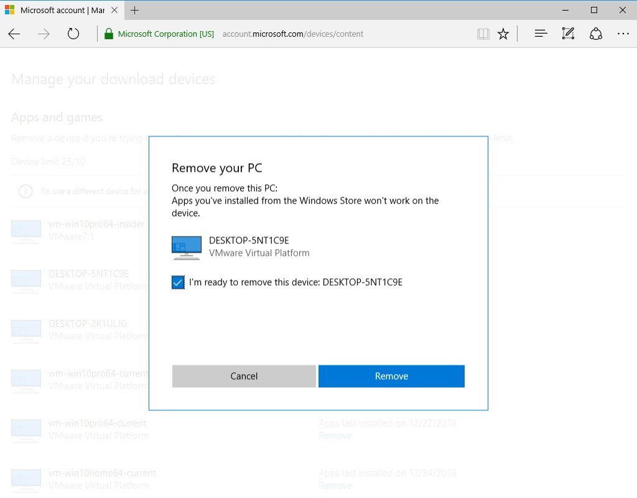Open Reading view in Edge toolbar
The height and width of the screenshot is (498, 637).
(483, 34)
